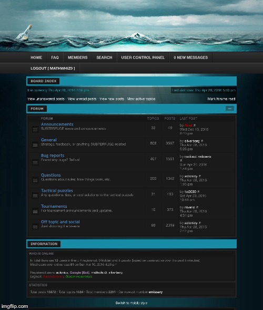Check 0 new messages
The width and height of the screenshot is (263, 310).
click(190, 57)
